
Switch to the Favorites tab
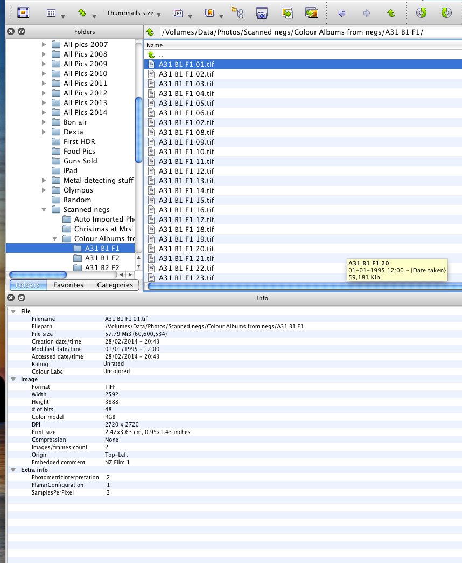pos(68,285)
